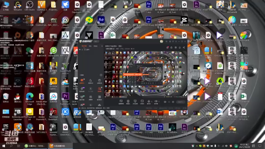Click the bell notification icon in the streaming app
The width and height of the screenshot is (265, 149).
tap(180, 47)
